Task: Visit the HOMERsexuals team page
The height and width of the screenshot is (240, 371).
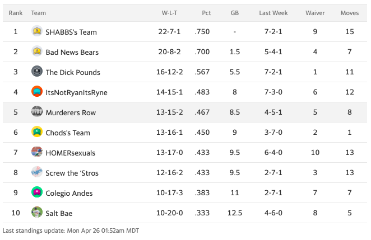Action: (70, 153)
